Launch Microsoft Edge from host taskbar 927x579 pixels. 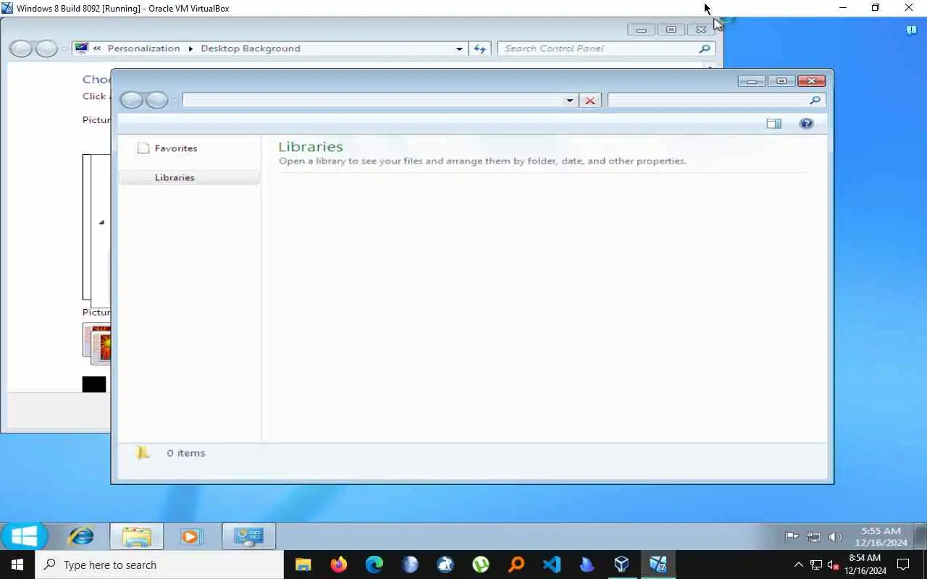[x=374, y=565]
